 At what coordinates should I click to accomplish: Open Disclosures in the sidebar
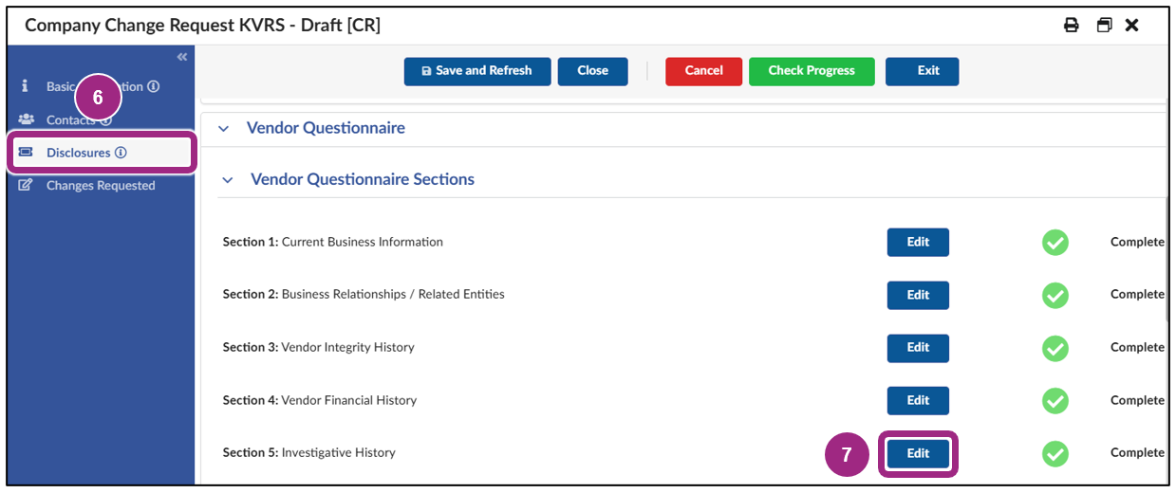click(x=102, y=153)
